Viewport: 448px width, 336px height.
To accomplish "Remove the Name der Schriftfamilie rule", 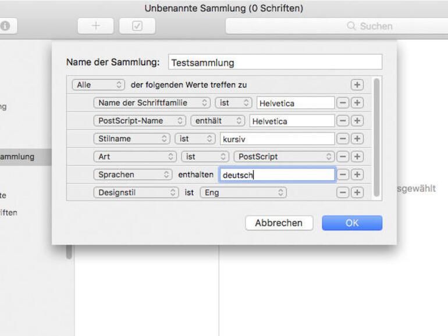I will pyautogui.click(x=343, y=103).
